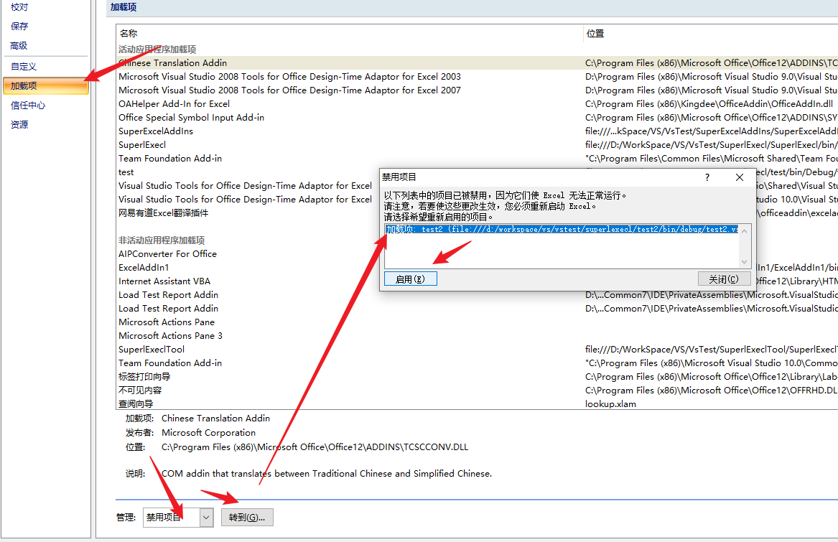Click help question mark in 禁用项目 dialog
This screenshot has height=542, width=838.
(707, 177)
